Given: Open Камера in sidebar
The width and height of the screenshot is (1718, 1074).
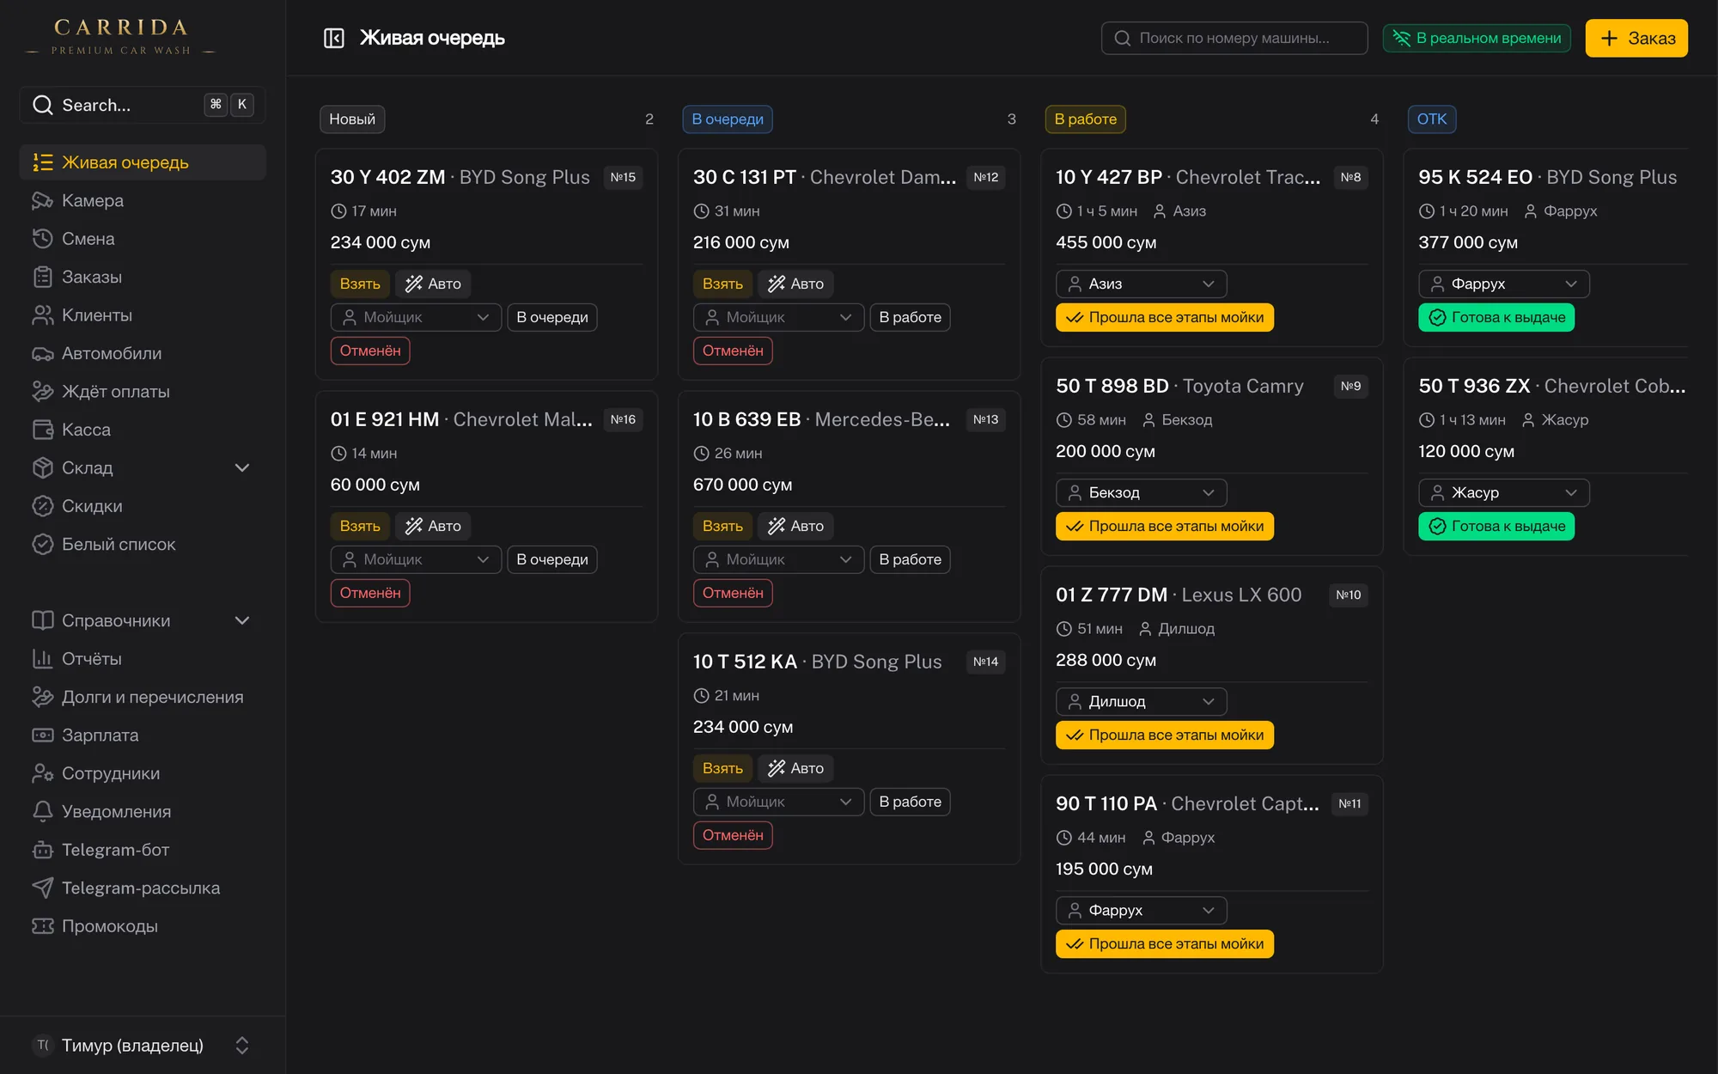Looking at the screenshot, I should 143,200.
